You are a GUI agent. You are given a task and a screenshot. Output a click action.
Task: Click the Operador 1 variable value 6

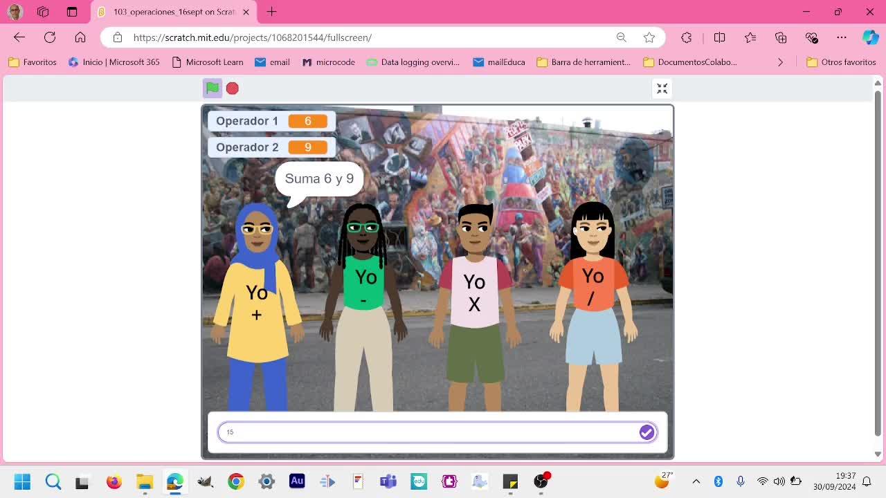point(308,121)
